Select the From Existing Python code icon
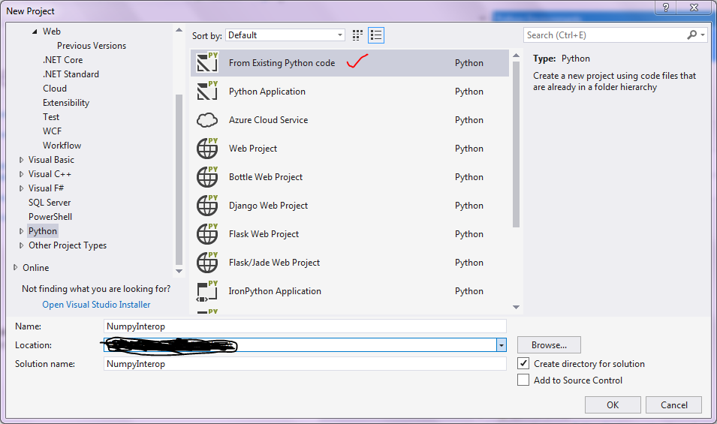 pos(207,62)
